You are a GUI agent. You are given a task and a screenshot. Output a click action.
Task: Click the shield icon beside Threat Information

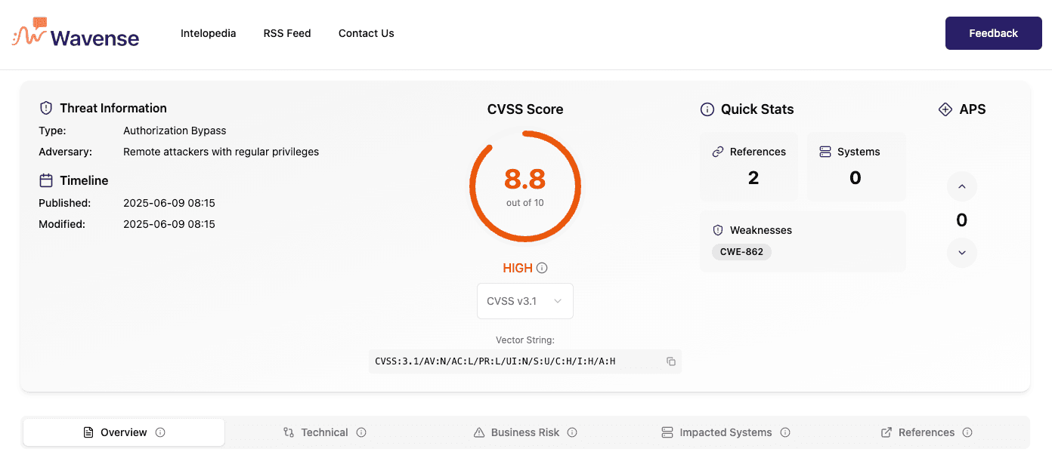45,107
